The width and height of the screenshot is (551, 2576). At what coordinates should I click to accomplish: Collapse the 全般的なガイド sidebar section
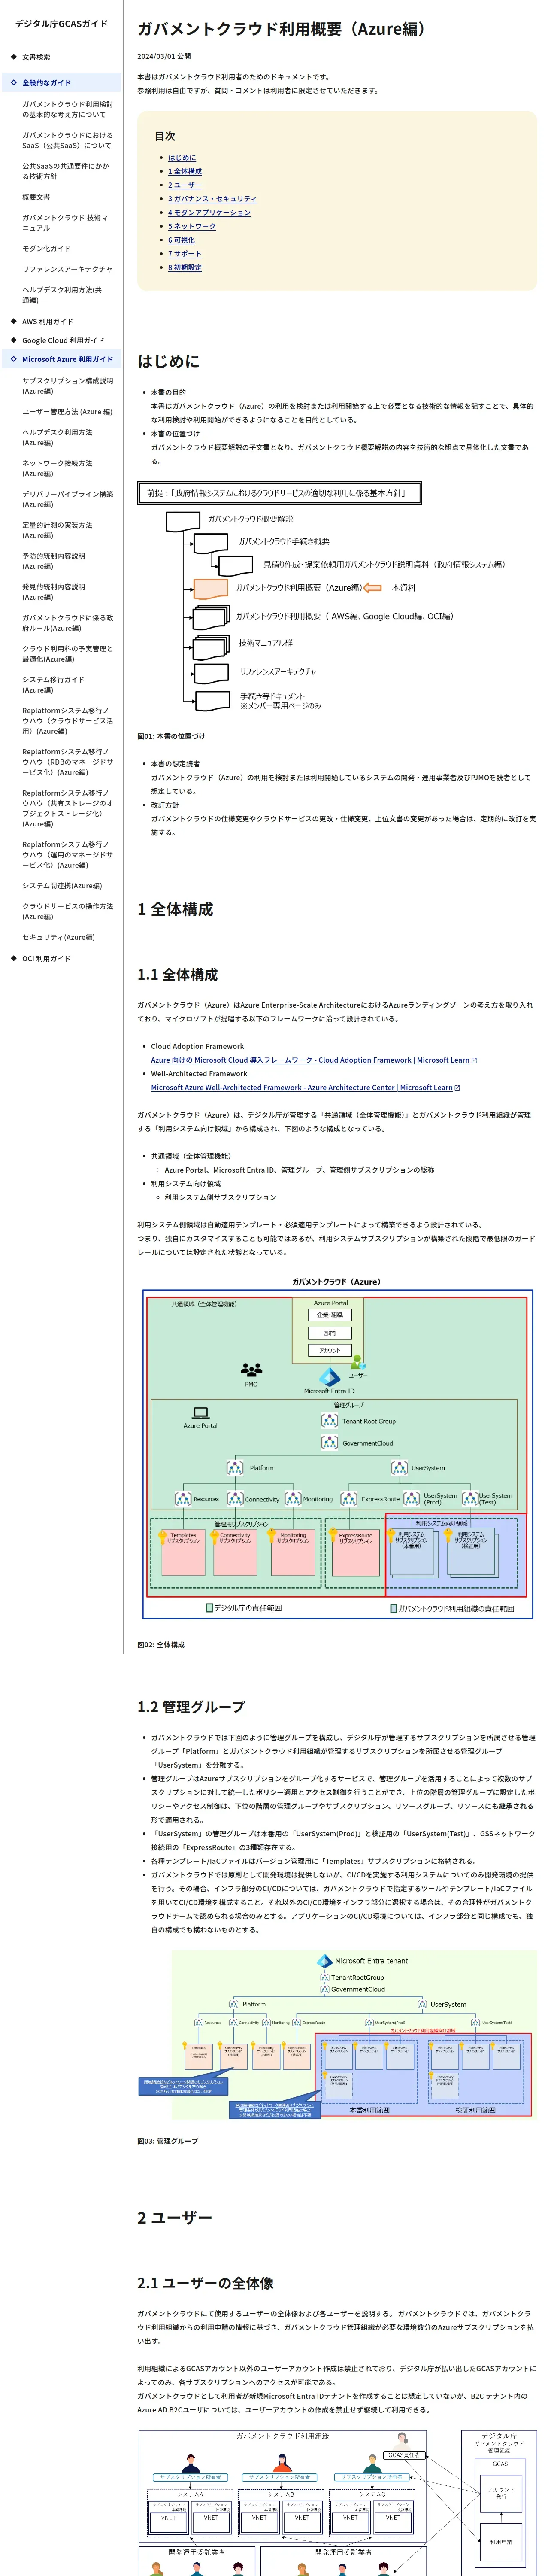tap(61, 83)
